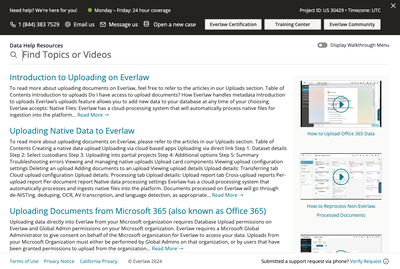
Task: Open How to Upload Office 365 Data link
Action: click(x=341, y=134)
